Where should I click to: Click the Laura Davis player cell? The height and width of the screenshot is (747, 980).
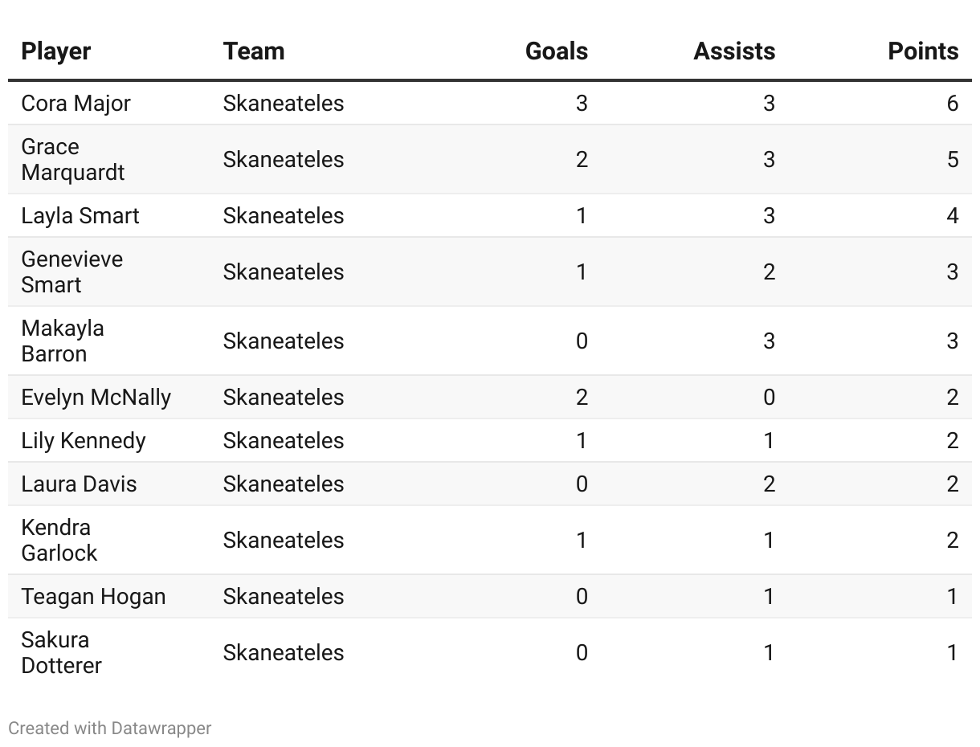click(x=79, y=484)
